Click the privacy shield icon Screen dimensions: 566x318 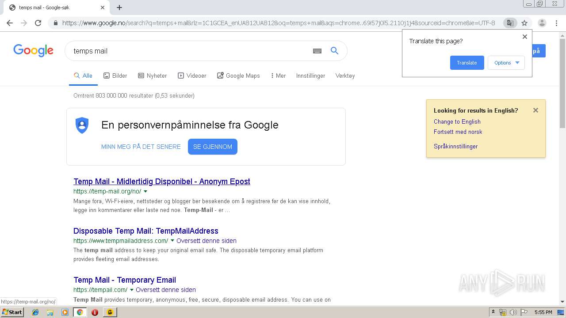pos(82,125)
